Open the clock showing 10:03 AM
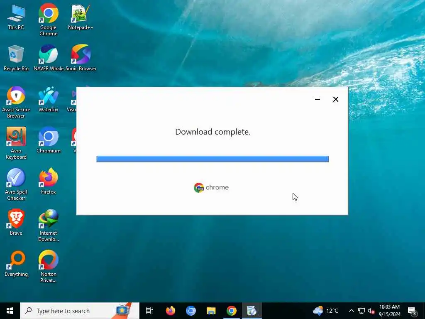Viewport: 425px width, 319px height. tap(389, 311)
